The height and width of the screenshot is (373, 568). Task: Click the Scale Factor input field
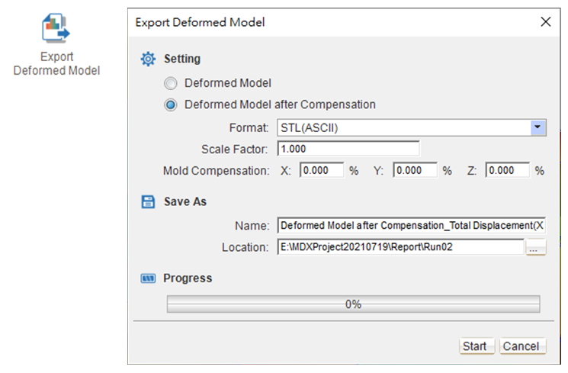(x=348, y=149)
